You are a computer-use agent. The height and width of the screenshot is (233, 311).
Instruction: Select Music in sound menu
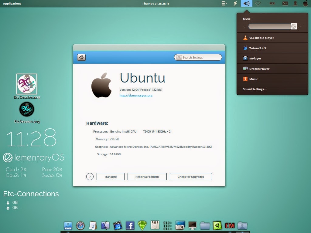tap(272, 79)
